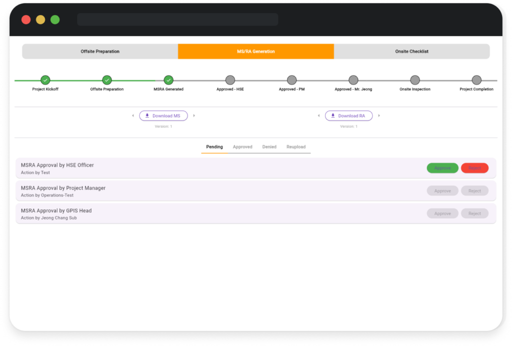The height and width of the screenshot is (346, 512).
Task: Download the RA document
Action: [x=348, y=116]
